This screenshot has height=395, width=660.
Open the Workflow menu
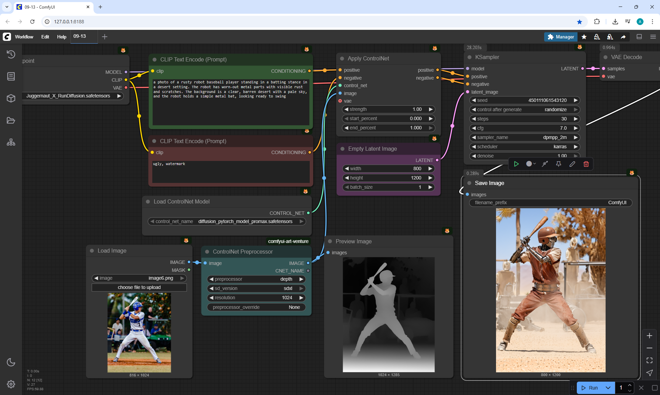(24, 37)
